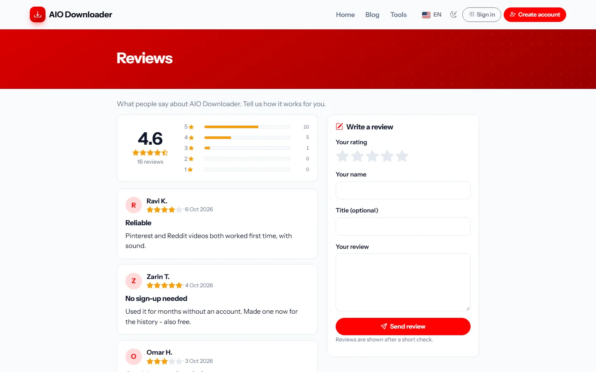Image resolution: width=596 pixels, height=372 pixels.
Task: Set your rating to five stars
Action: click(x=402, y=156)
